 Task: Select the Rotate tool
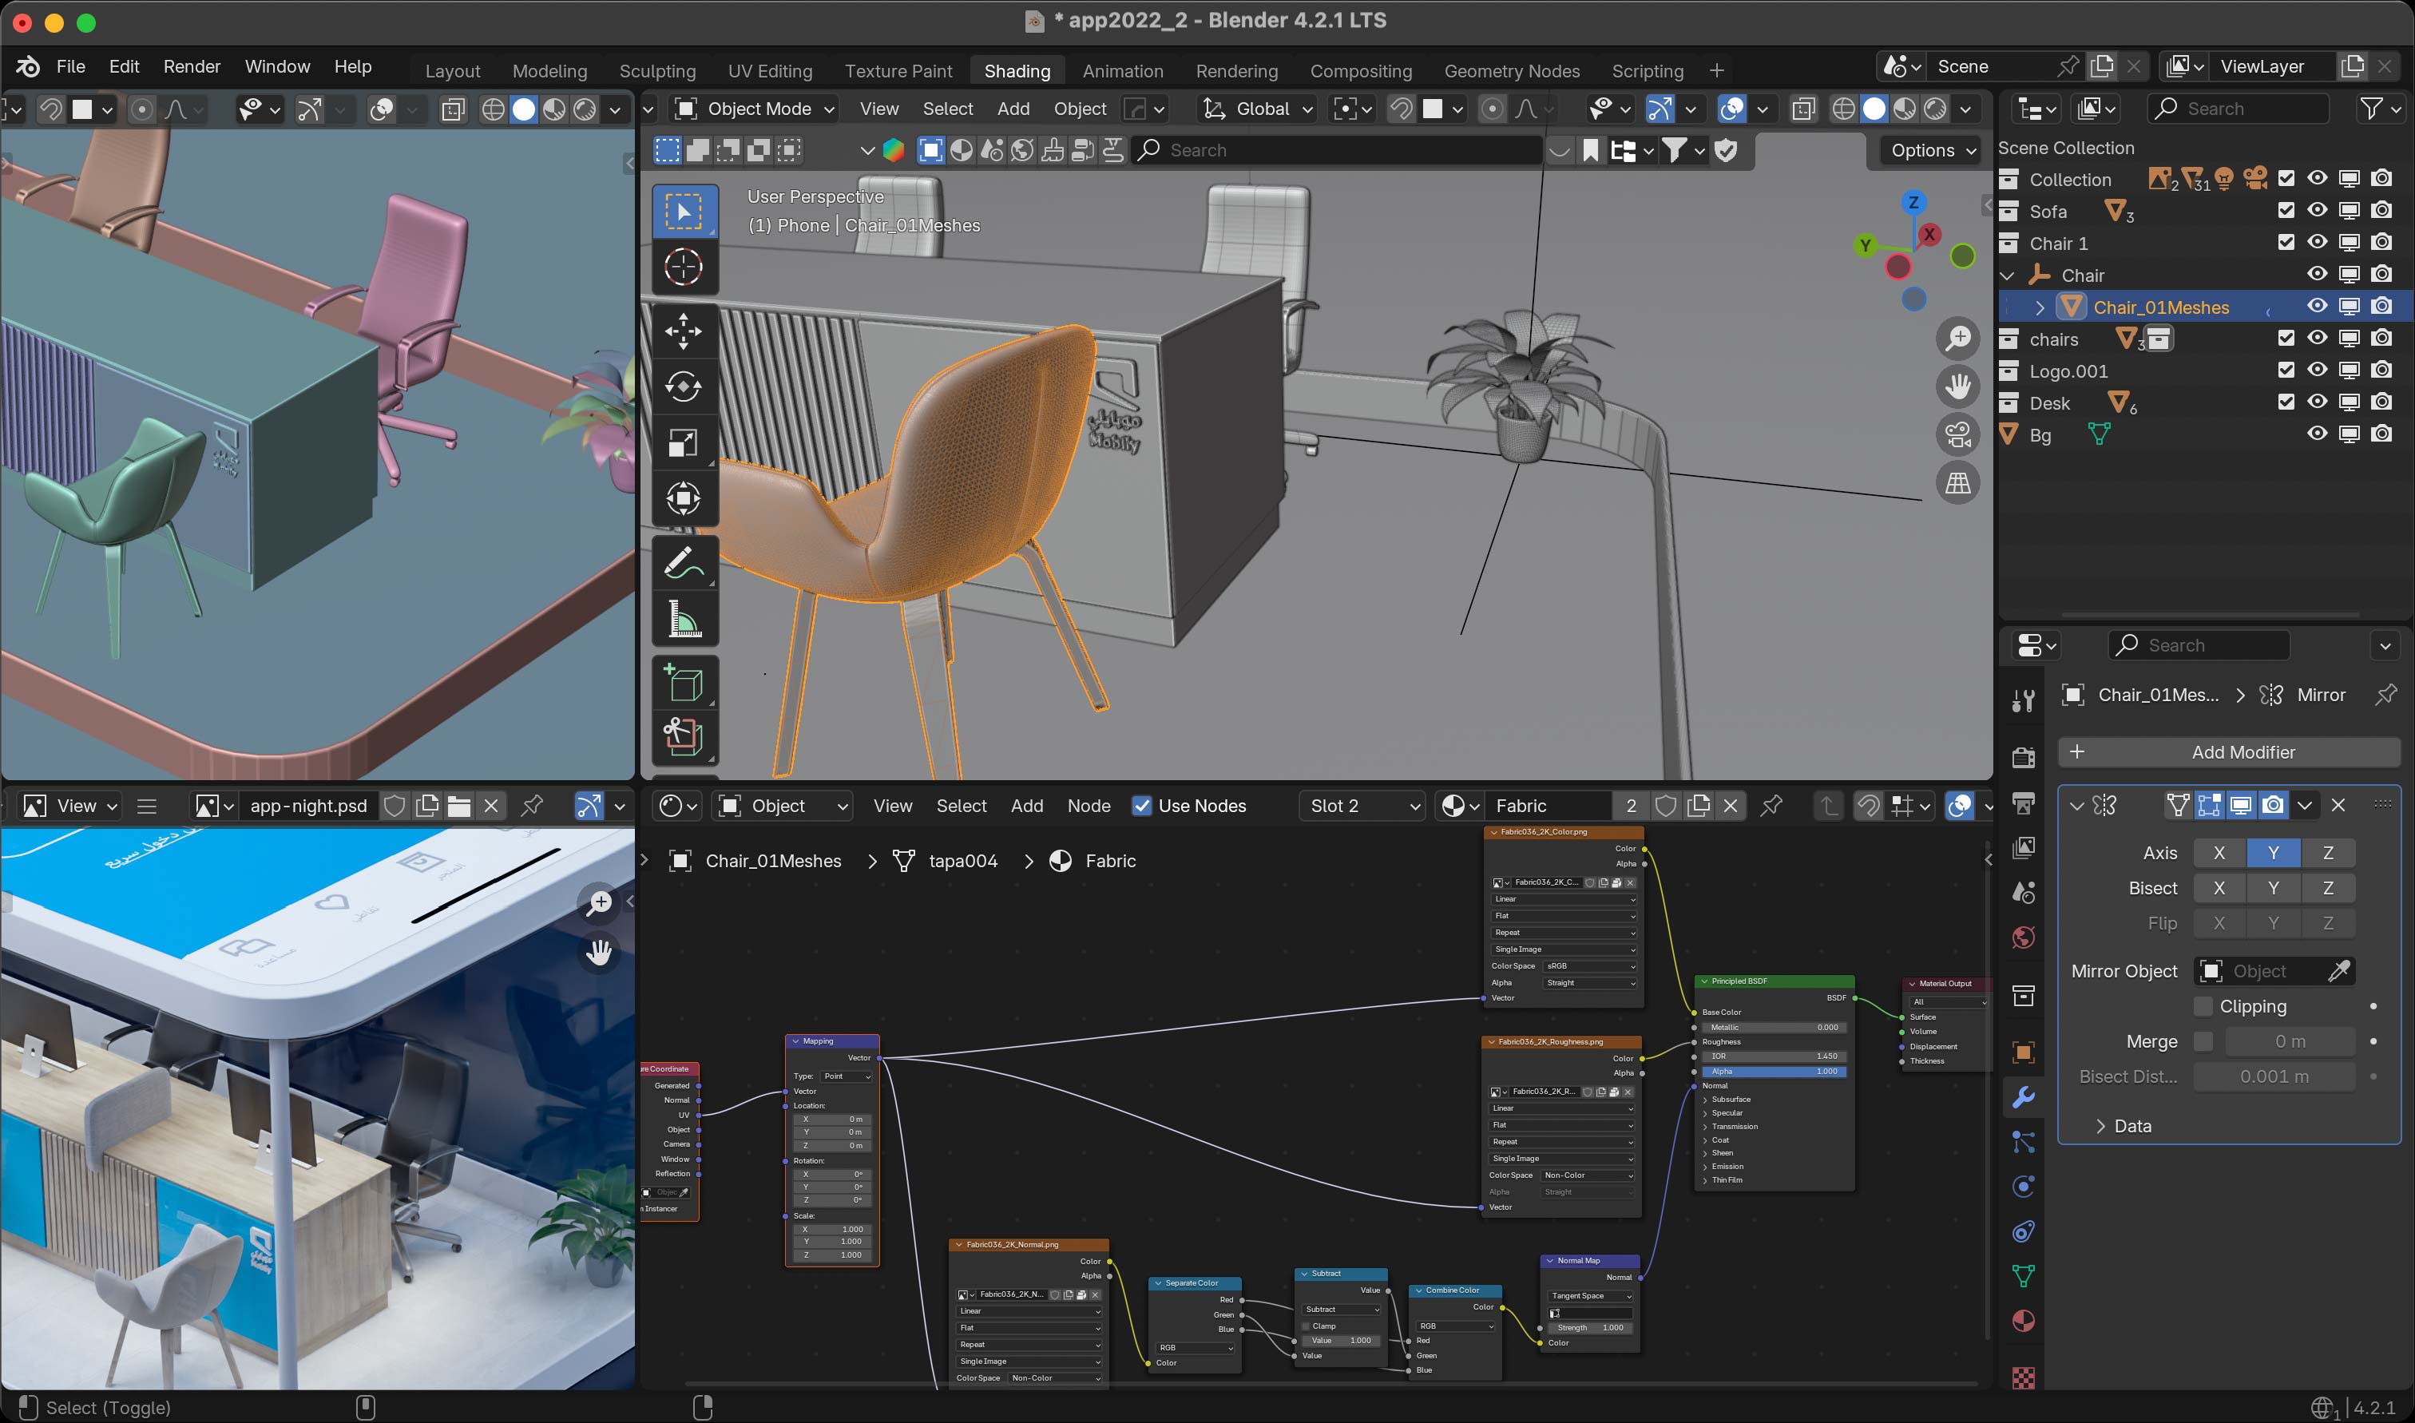683,386
